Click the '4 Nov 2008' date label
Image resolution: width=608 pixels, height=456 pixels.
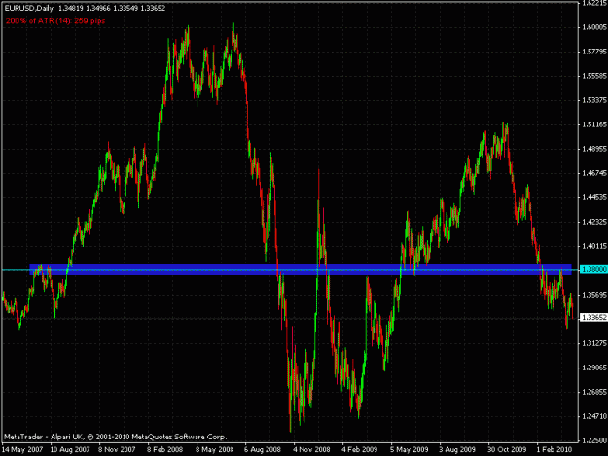pyautogui.click(x=311, y=449)
